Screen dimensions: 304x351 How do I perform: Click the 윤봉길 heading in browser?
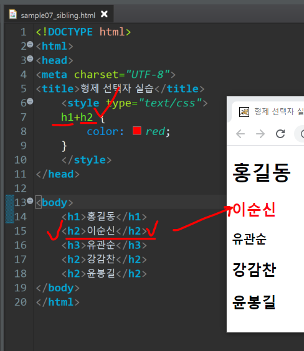point(254,302)
